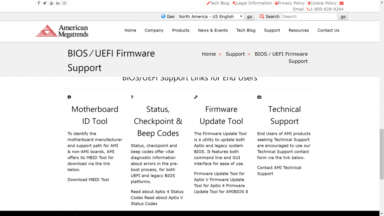This screenshot has width=384, height=216.
Task: Click the American Megatrends logo
Action: 62,31
